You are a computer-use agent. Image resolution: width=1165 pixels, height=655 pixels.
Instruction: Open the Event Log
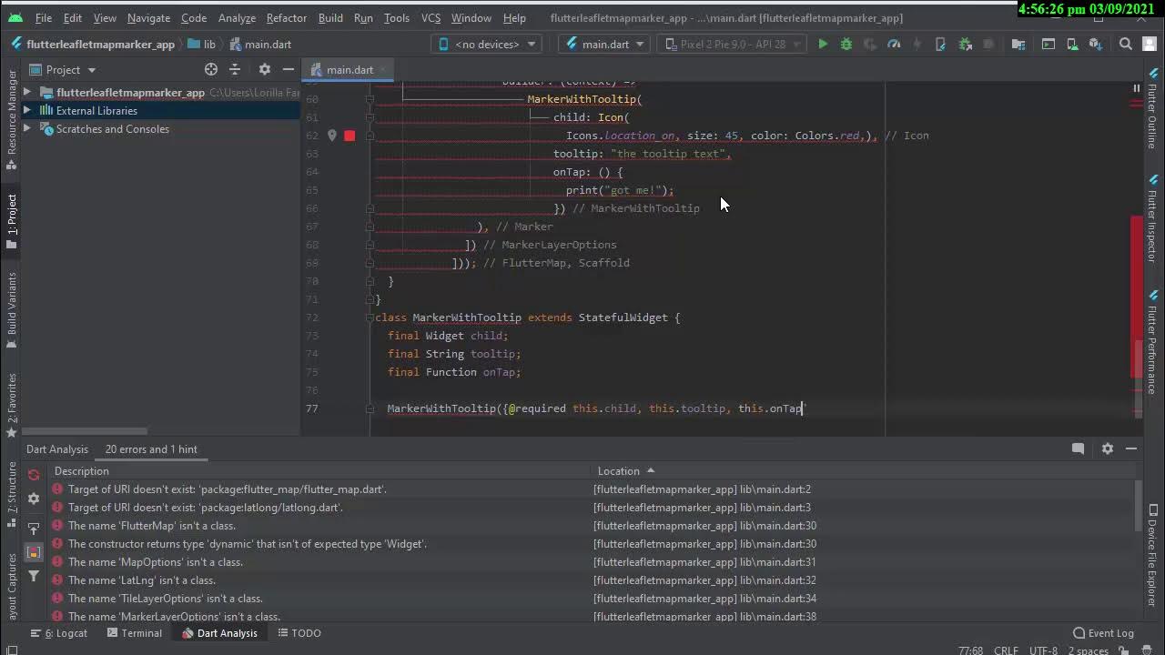click(x=1103, y=633)
